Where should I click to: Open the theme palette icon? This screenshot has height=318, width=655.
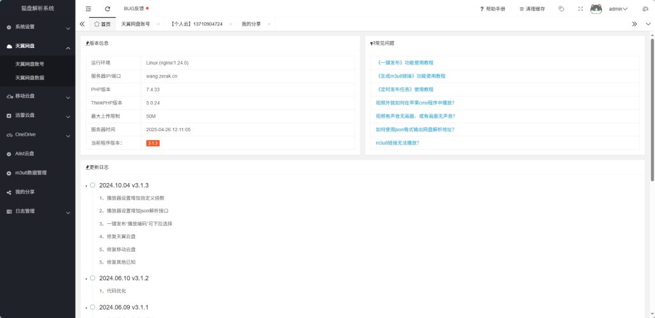pos(645,9)
